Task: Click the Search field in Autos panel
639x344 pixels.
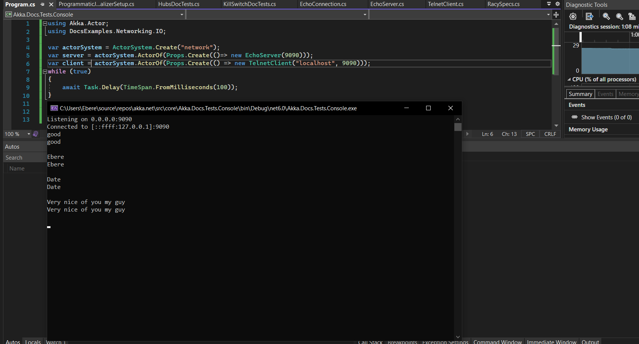Action: pos(25,158)
